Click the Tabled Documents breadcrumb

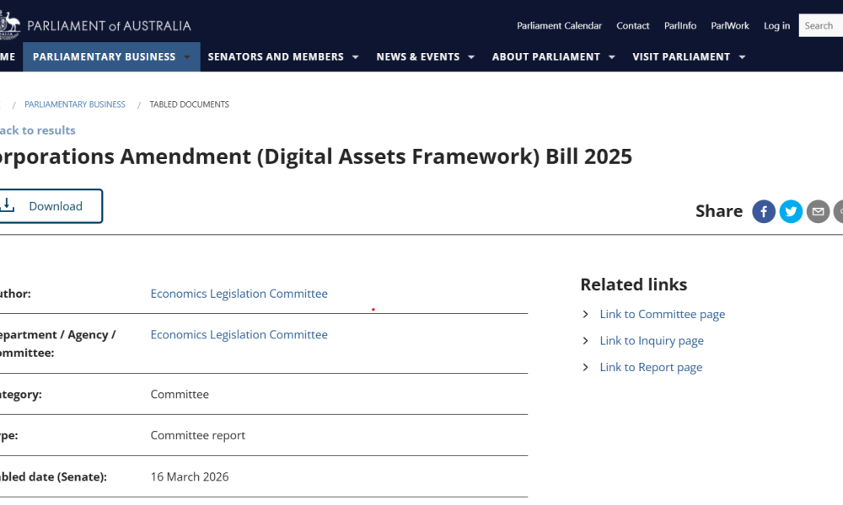[x=189, y=104]
